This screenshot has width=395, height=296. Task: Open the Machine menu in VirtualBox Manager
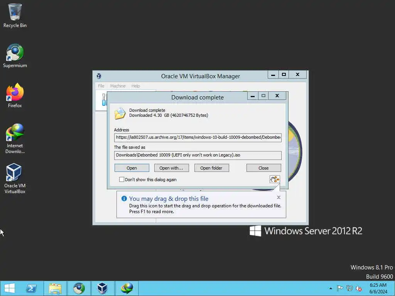coord(118,86)
